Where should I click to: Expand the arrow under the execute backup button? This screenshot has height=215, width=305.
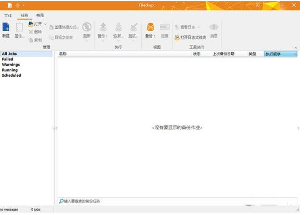tap(103, 41)
